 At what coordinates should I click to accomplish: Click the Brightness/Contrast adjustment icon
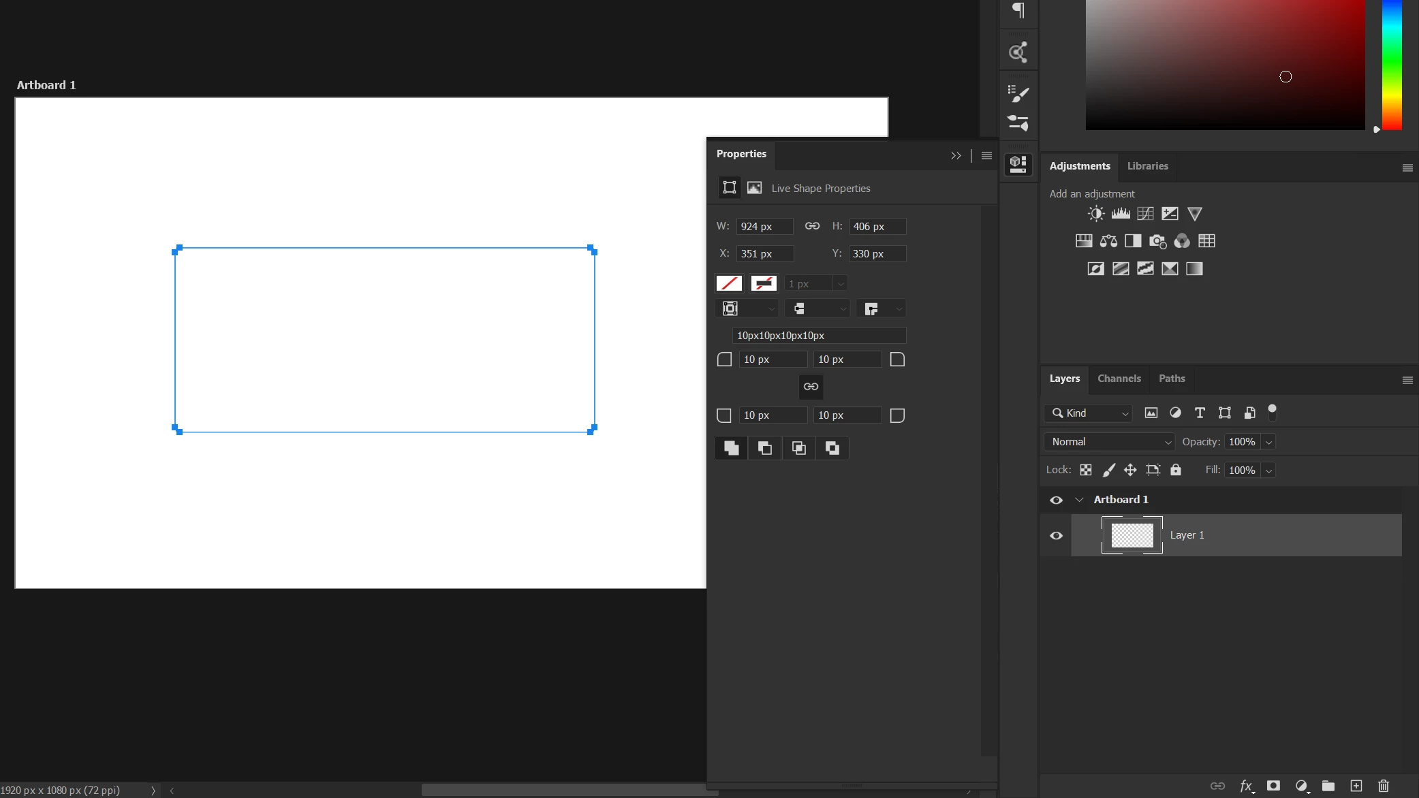[x=1095, y=214]
